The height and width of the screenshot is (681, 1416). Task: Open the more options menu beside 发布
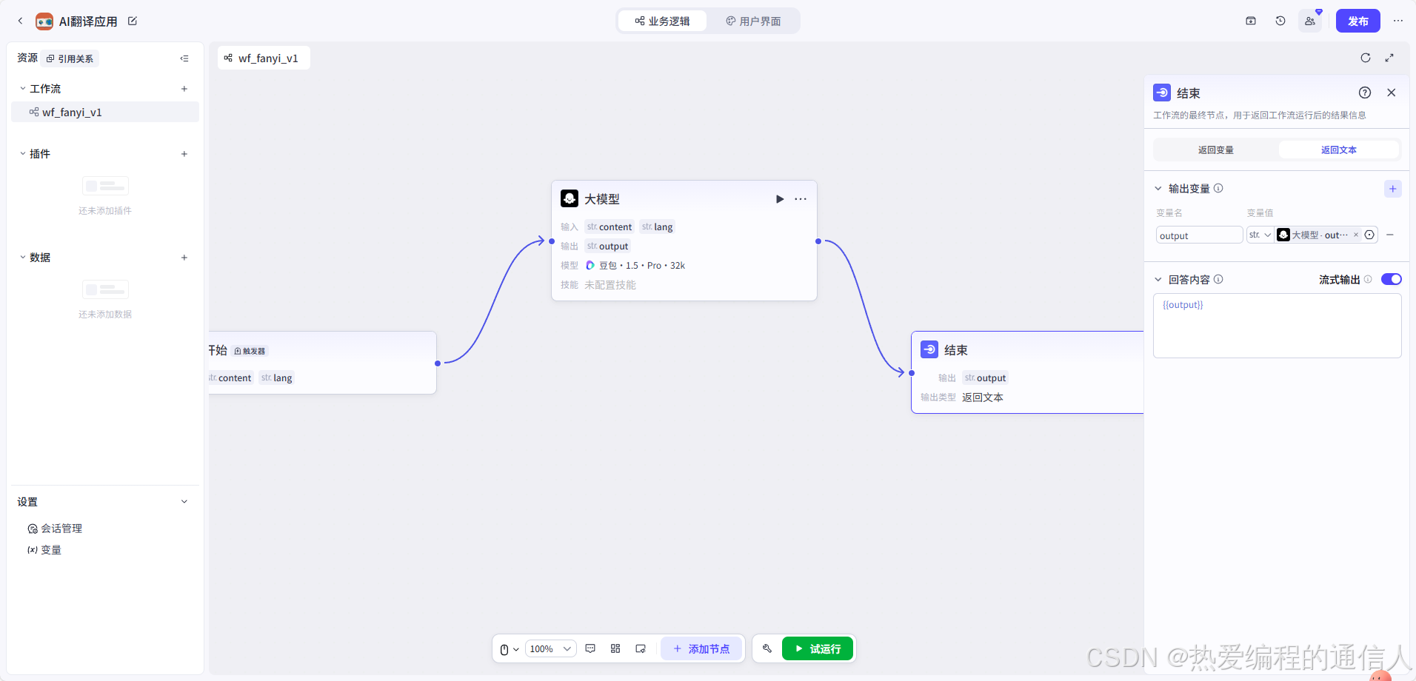tap(1398, 21)
